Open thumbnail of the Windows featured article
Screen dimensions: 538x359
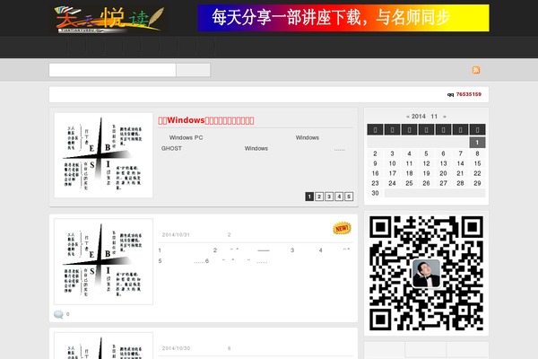click(x=103, y=155)
